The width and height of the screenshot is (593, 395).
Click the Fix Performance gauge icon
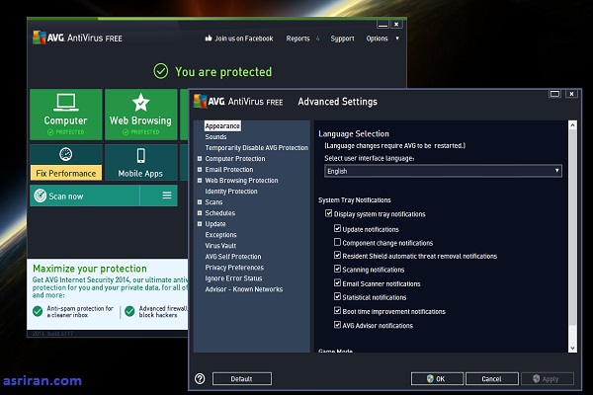[65, 155]
